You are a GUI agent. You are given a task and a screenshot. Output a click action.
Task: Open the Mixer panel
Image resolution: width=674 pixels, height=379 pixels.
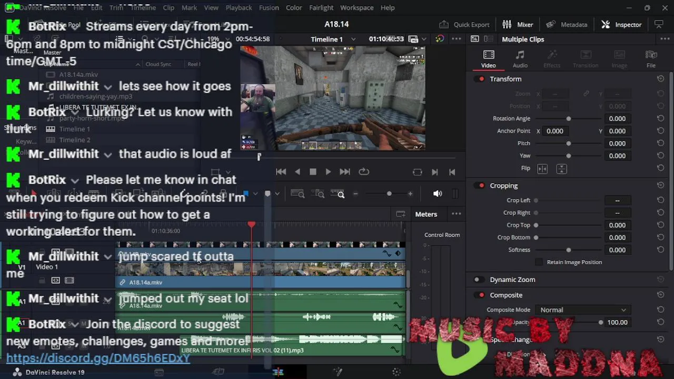[518, 24]
